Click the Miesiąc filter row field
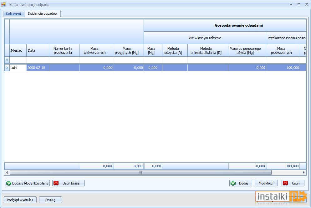 pos(18,60)
